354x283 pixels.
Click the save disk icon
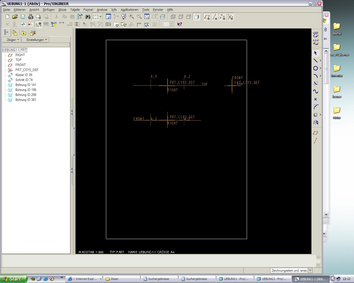(23, 17)
